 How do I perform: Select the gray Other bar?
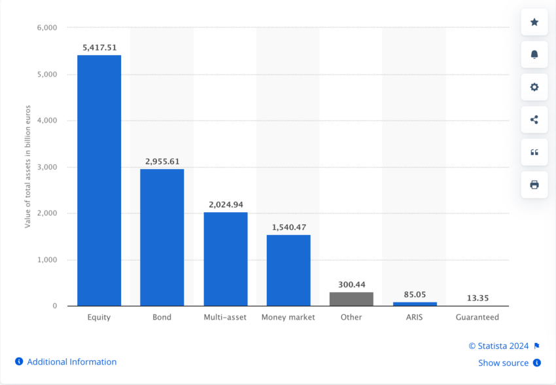[351, 299]
